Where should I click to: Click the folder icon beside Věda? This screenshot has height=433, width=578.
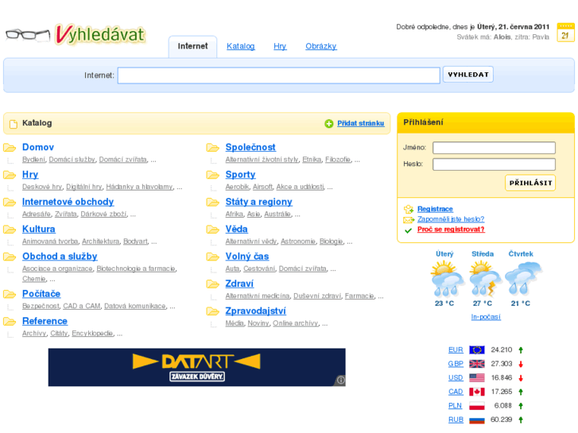pyautogui.click(x=213, y=230)
